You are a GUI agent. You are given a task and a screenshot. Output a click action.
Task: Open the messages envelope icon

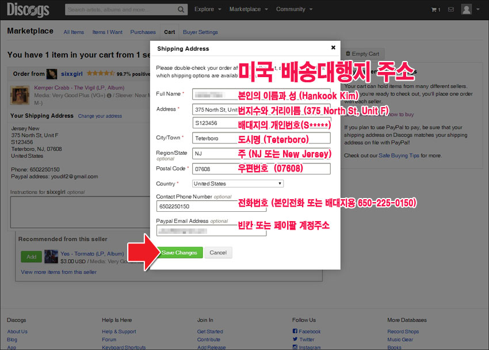tap(451, 9)
